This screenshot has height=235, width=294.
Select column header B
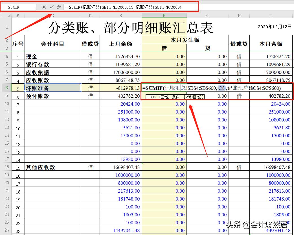click(x=18, y=16)
